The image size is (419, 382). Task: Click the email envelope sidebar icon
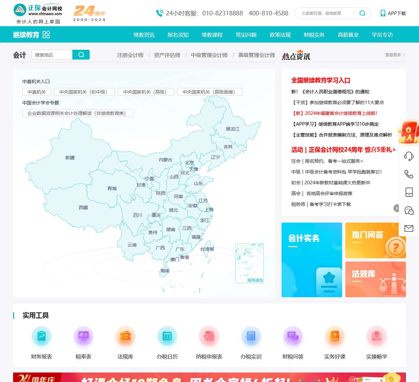[x=409, y=228]
